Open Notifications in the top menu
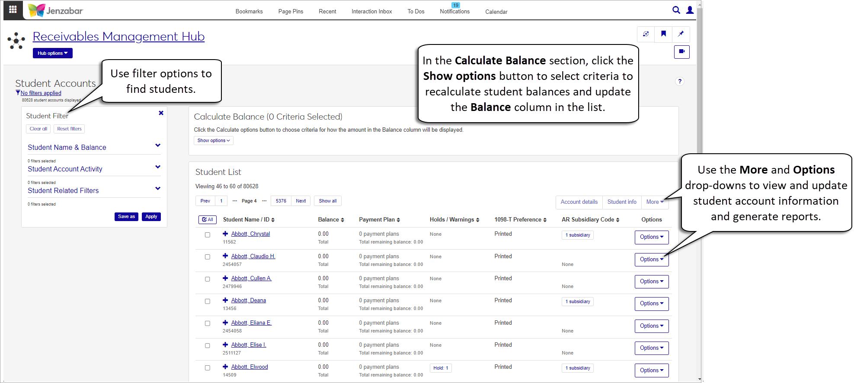Image resolution: width=854 pixels, height=383 pixels. [x=454, y=12]
